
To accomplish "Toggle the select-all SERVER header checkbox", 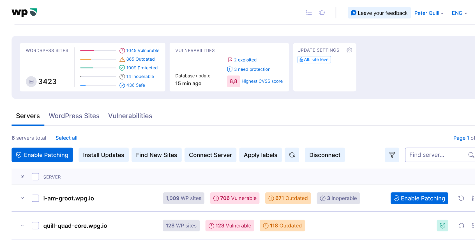I will tap(35, 177).
